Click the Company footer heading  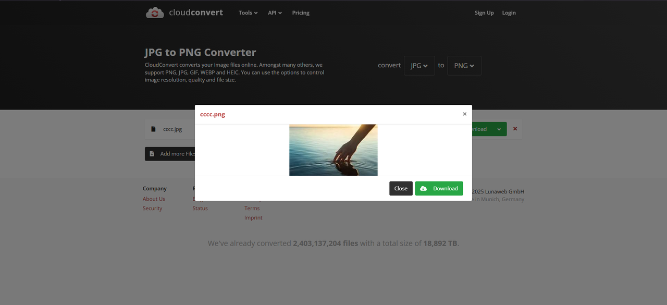[155, 188]
